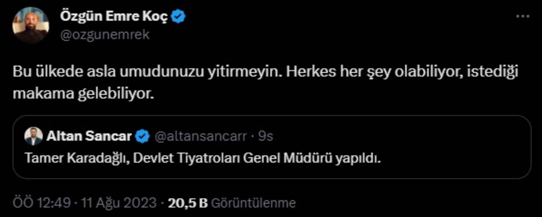Open Özgün Emre Koç display name link

(114, 17)
